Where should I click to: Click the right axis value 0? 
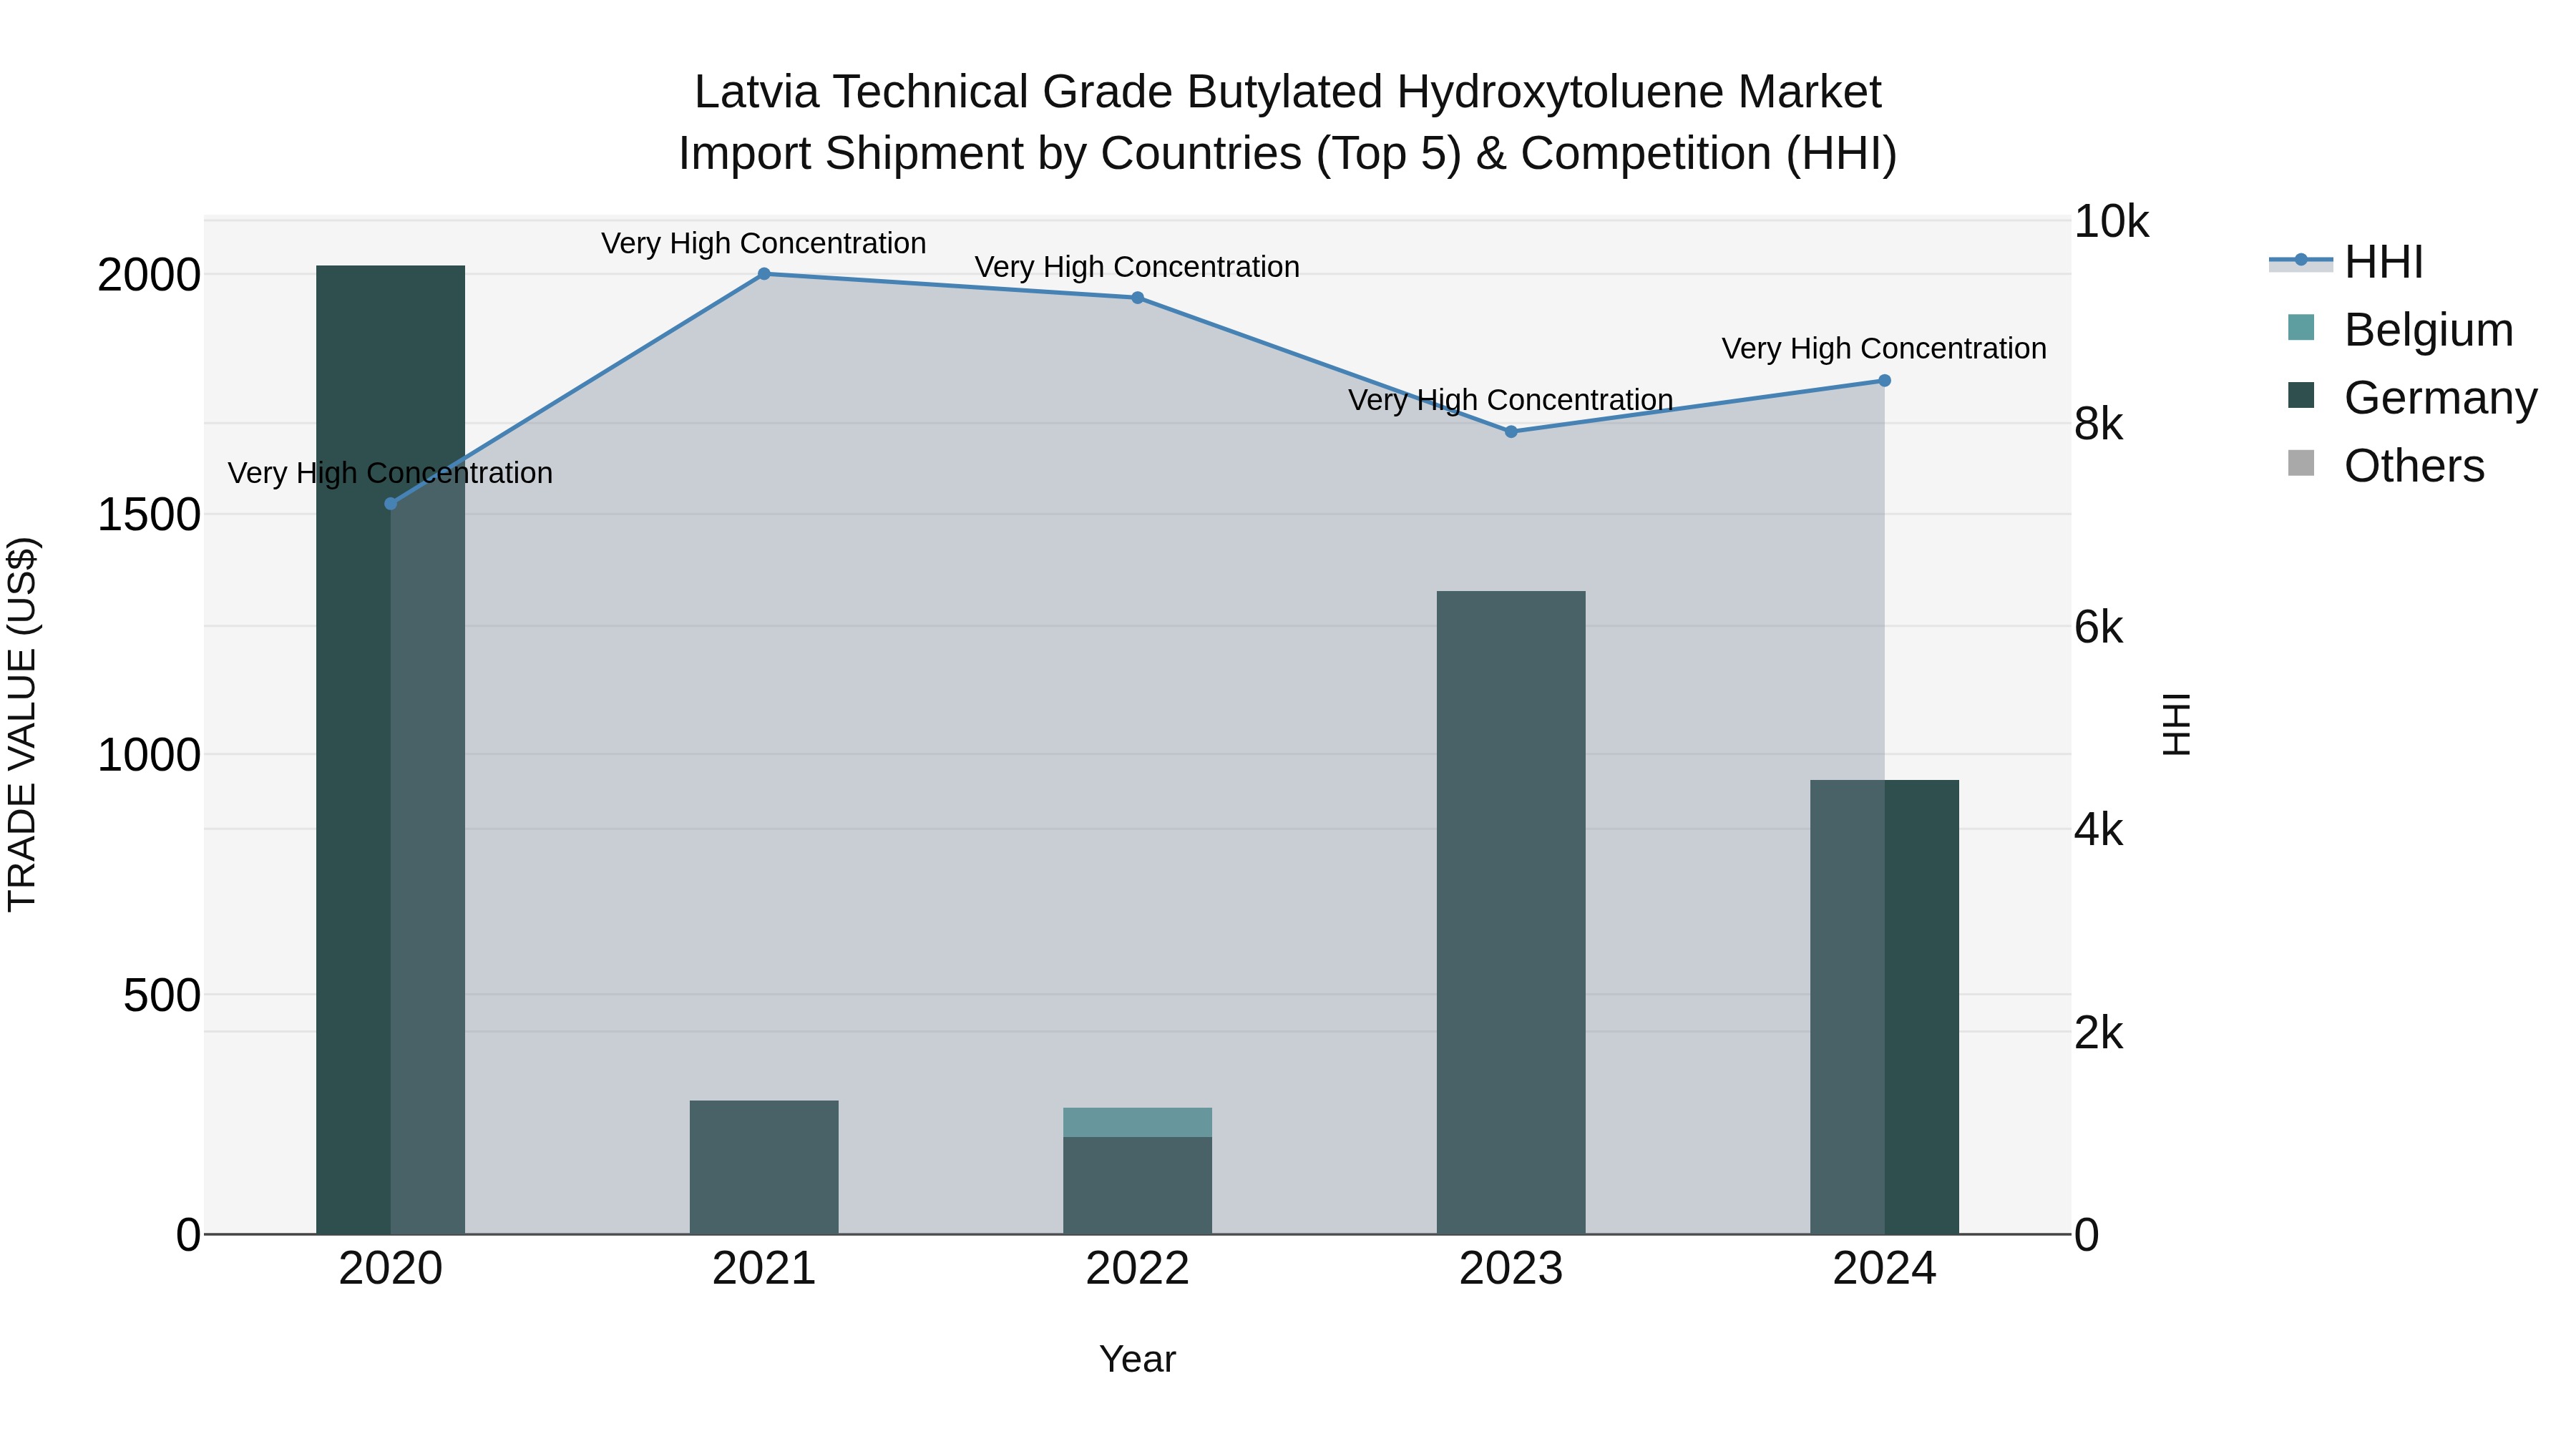point(2086,1235)
